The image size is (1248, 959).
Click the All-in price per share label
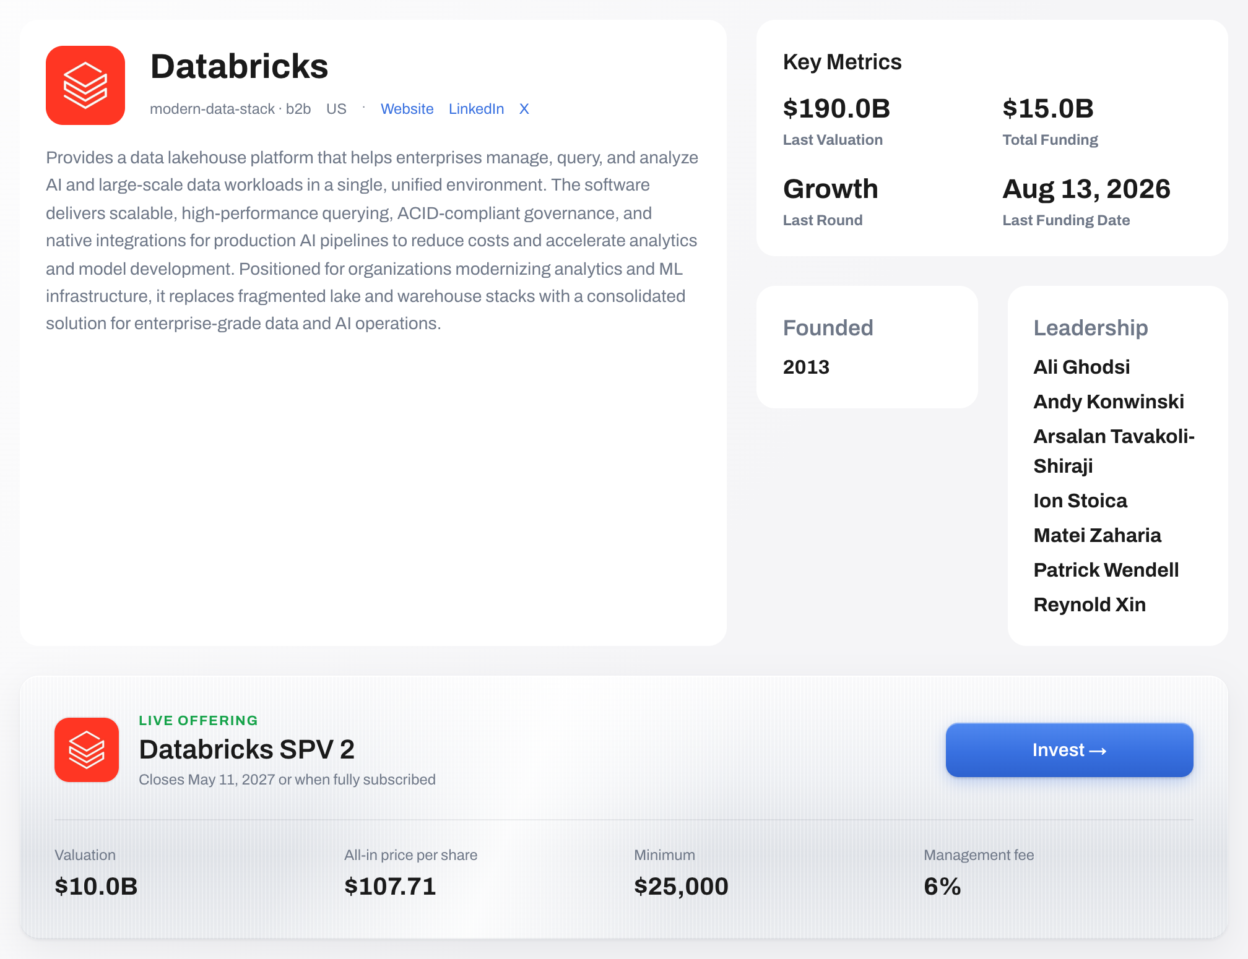(x=410, y=855)
